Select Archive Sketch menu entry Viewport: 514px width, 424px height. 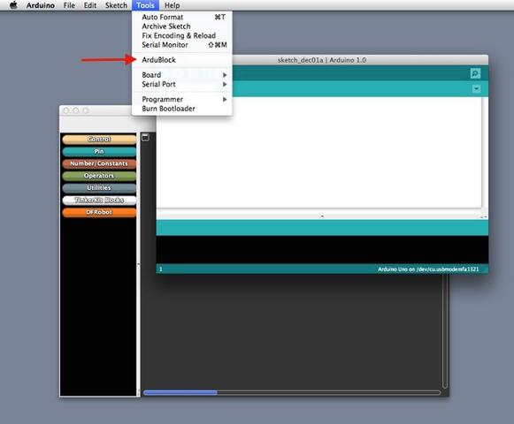[182, 26]
